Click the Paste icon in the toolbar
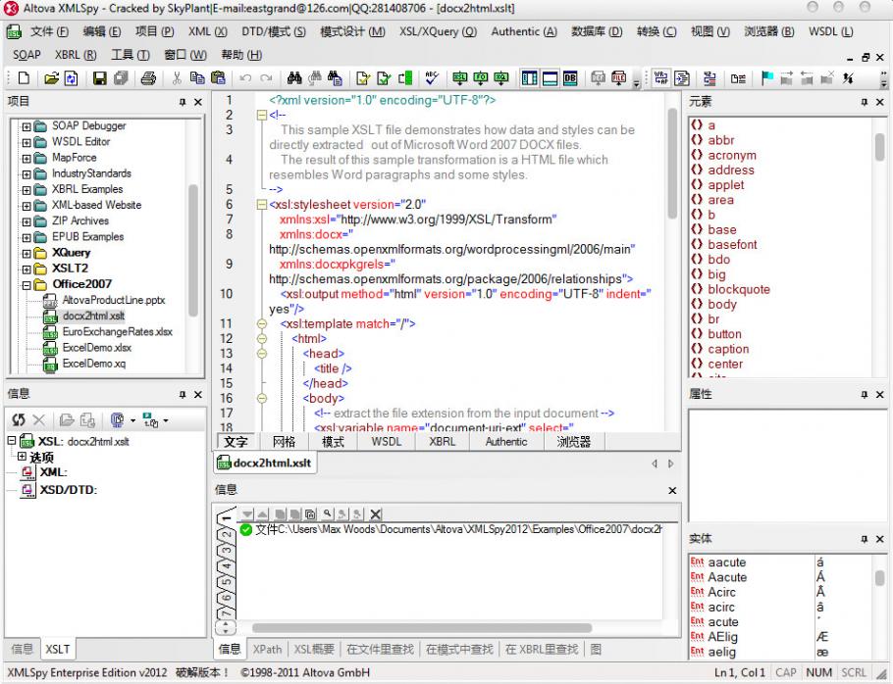Screen dimensions: 893x684 point(218,78)
